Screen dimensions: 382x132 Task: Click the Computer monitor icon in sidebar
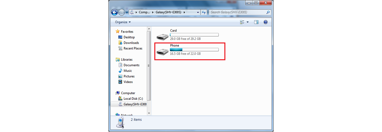point(118,93)
